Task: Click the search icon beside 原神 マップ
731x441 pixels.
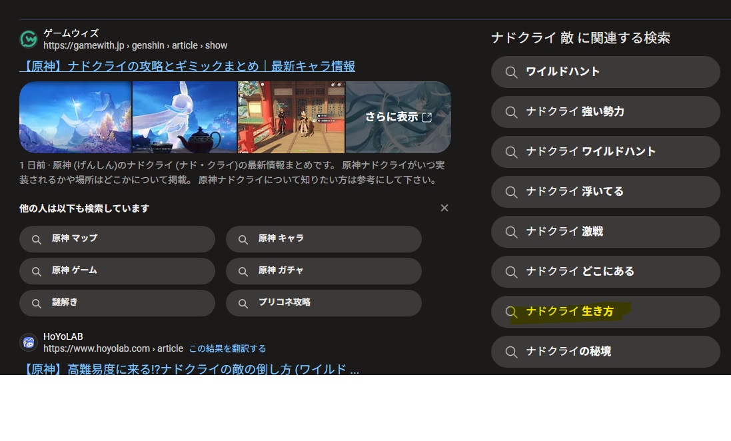Action: (x=37, y=239)
